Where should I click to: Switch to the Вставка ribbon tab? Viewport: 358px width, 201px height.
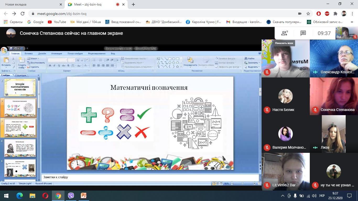29,53
